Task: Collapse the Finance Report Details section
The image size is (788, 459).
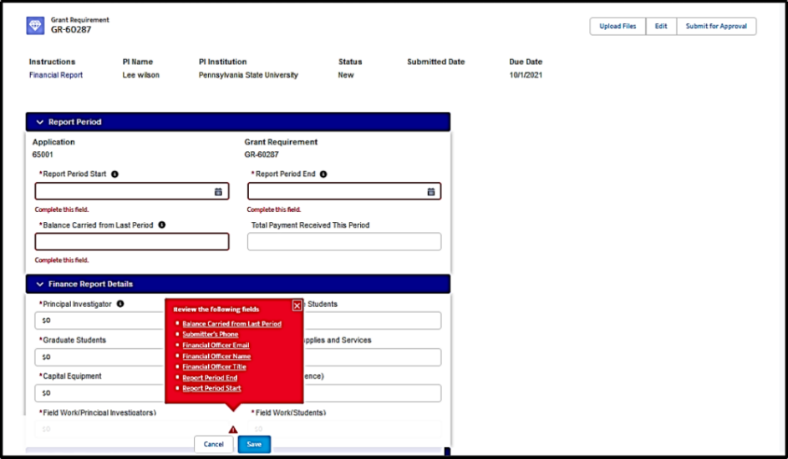Action: pyautogui.click(x=40, y=284)
